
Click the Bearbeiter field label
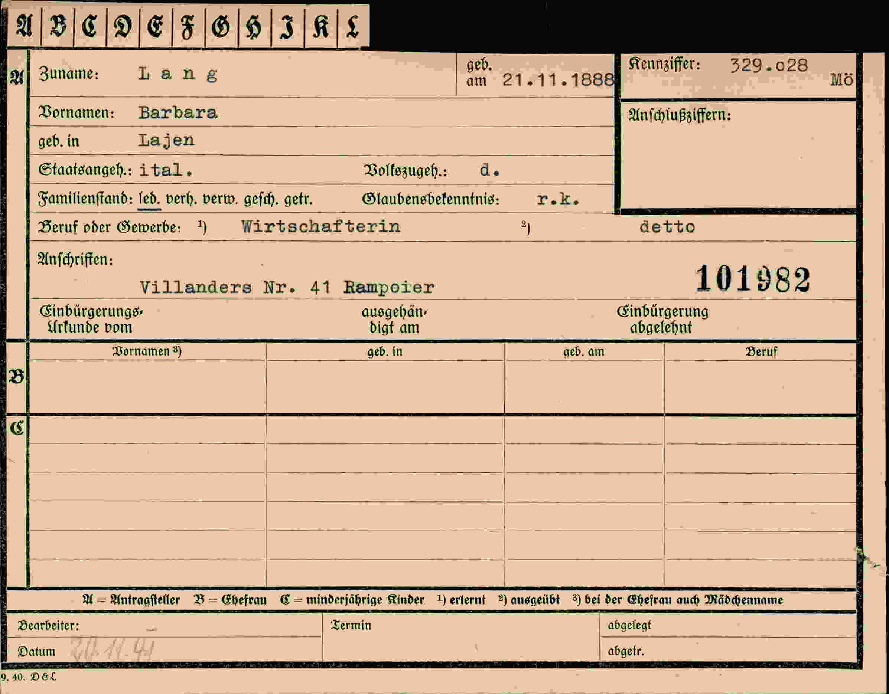point(48,625)
